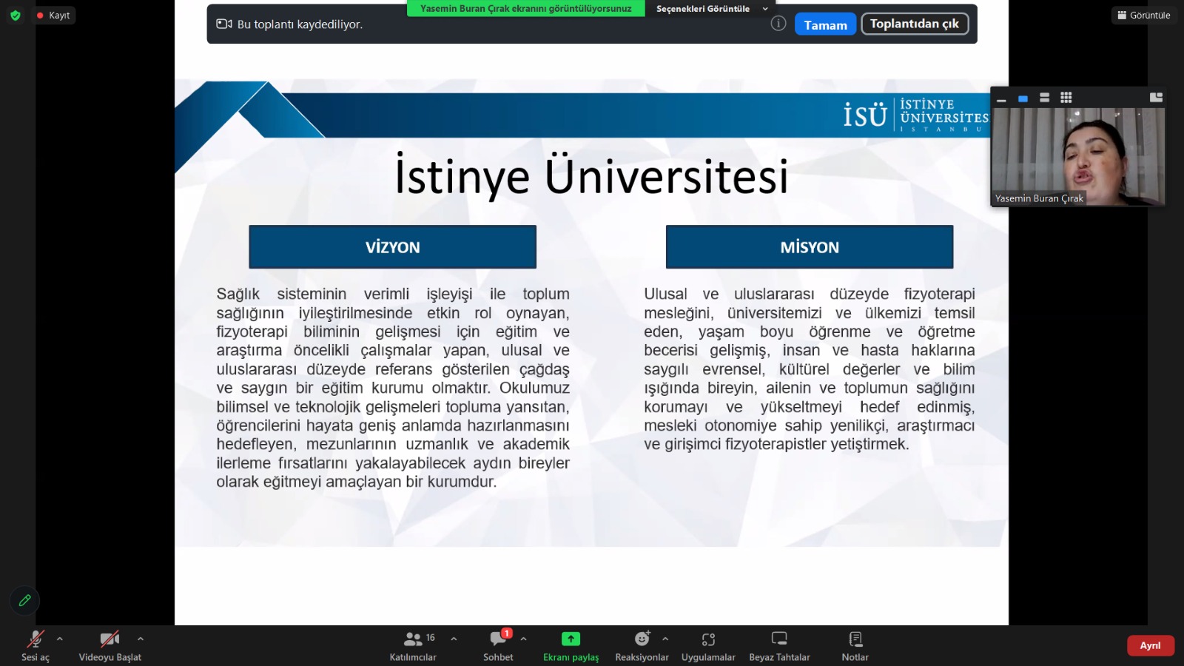Open the Uygulamalar apps panel
1184x666 pixels.
coord(708,645)
